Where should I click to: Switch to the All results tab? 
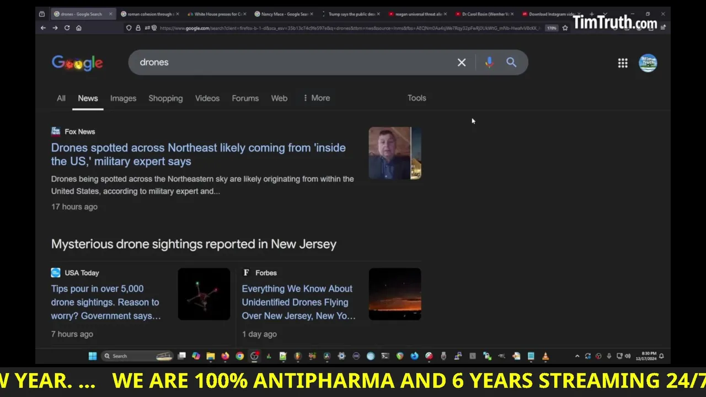[61, 98]
